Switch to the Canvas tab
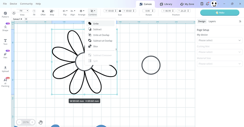 (145, 4)
